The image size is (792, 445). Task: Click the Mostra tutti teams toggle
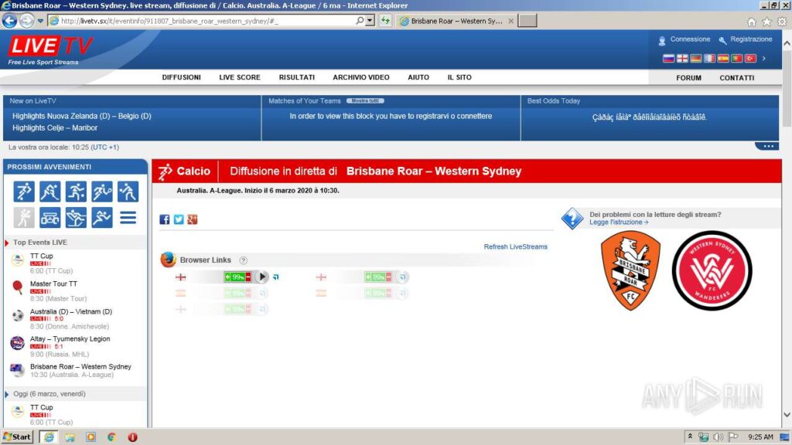tap(365, 101)
